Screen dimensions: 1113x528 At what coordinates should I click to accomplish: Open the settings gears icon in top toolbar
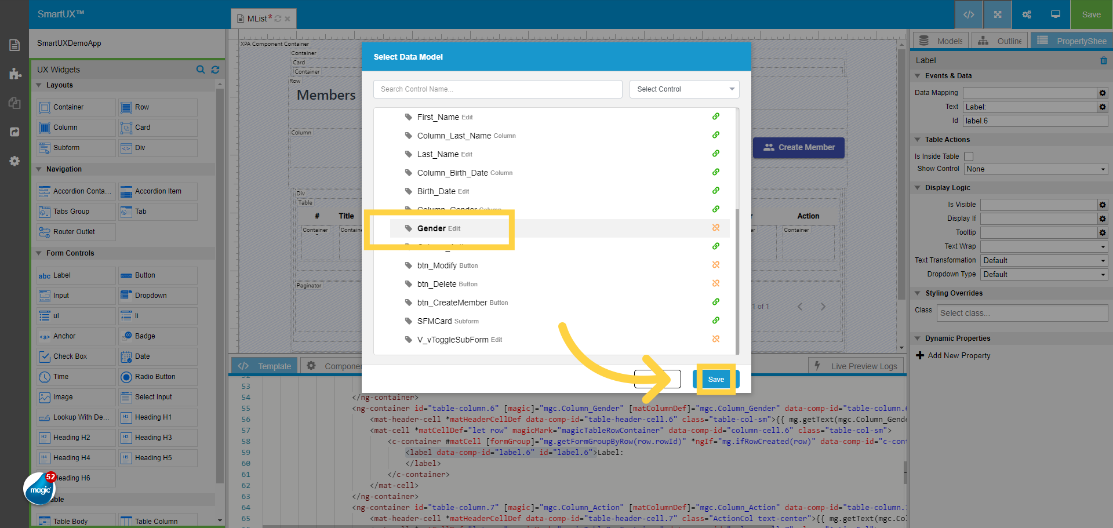coord(1026,14)
